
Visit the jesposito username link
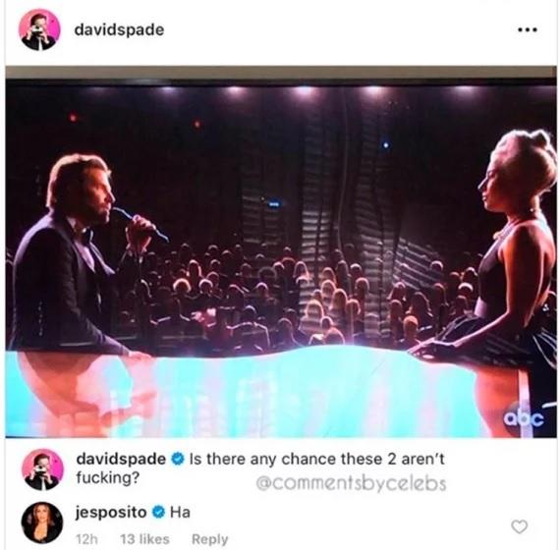(111, 513)
